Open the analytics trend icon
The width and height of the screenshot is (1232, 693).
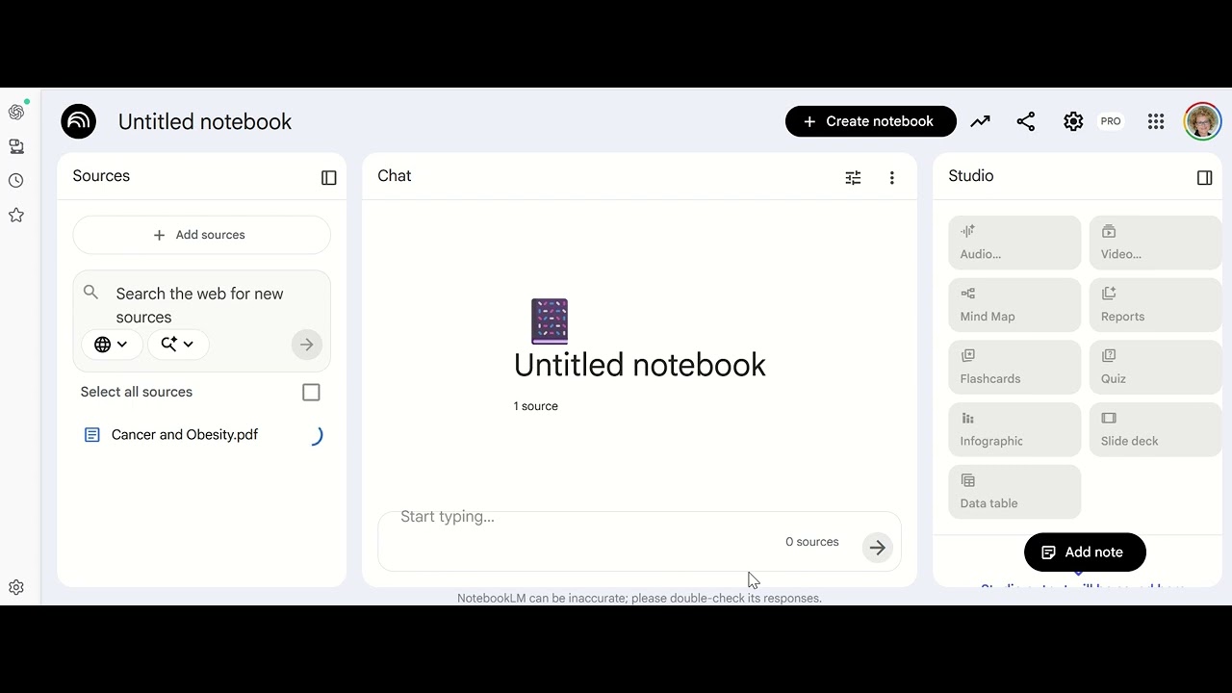point(980,121)
